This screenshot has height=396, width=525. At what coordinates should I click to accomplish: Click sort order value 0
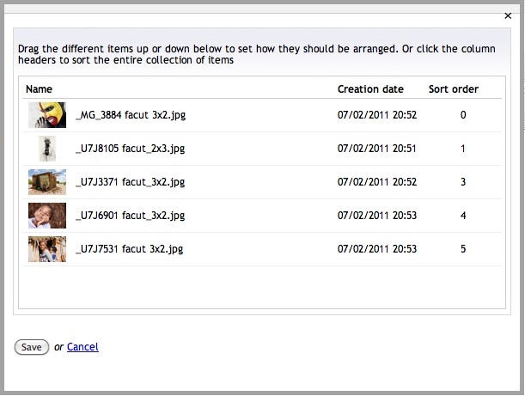463,115
